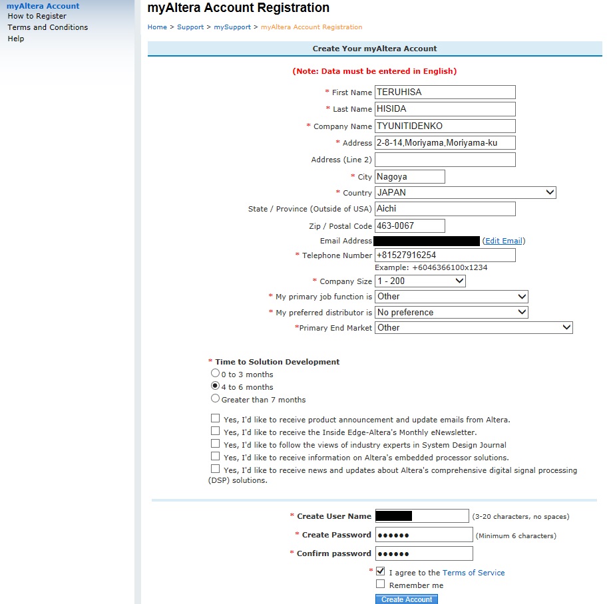Go to Home breadcrumb link
The image size is (615, 604).
157,27
